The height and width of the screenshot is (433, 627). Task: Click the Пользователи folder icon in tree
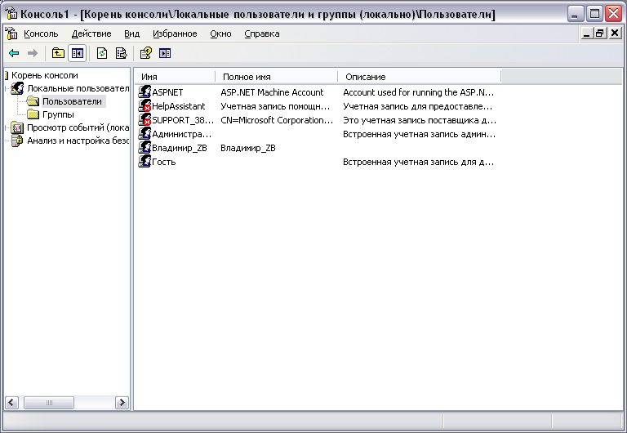pyautogui.click(x=33, y=101)
